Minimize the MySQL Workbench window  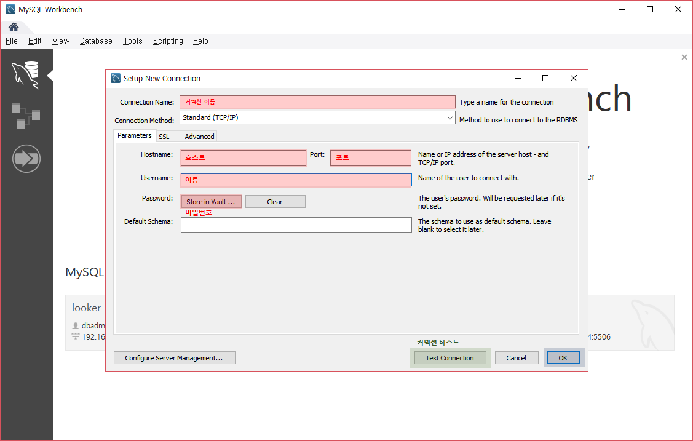[622, 9]
